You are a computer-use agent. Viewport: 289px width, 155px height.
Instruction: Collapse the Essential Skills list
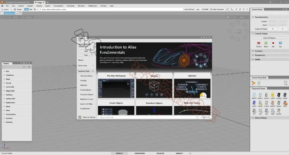click(93, 71)
